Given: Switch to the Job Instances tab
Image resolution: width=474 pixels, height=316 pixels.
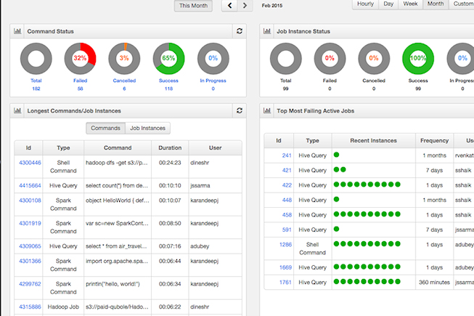Looking at the screenshot, I should tap(147, 128).
